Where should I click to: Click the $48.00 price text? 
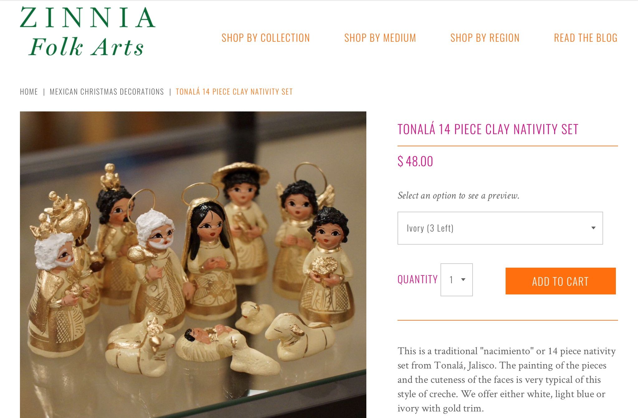tap(415, 162)
